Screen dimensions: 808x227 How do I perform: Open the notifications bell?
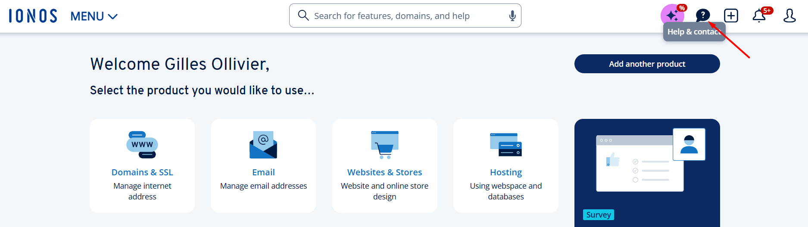(759, 16)
